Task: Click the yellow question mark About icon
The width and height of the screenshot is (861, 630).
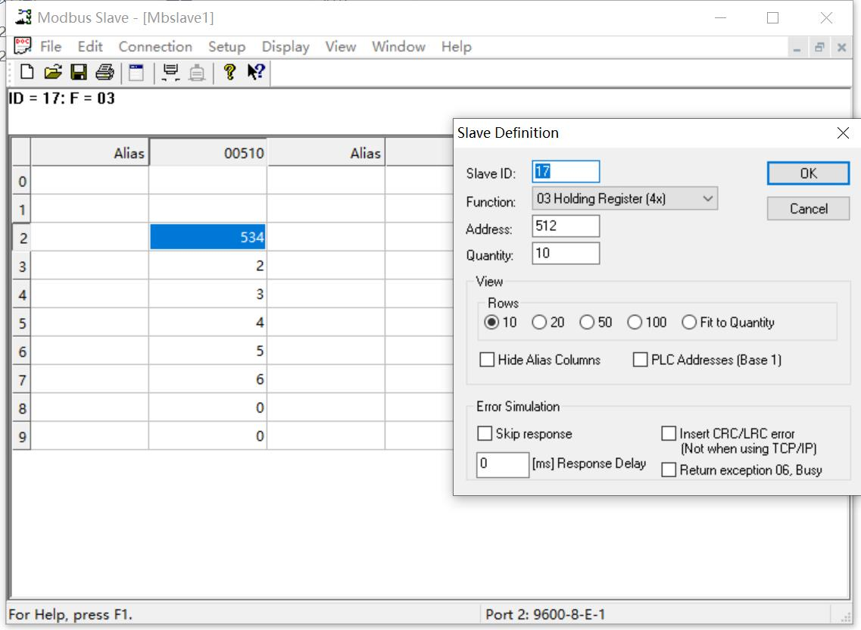Action: 230,72
